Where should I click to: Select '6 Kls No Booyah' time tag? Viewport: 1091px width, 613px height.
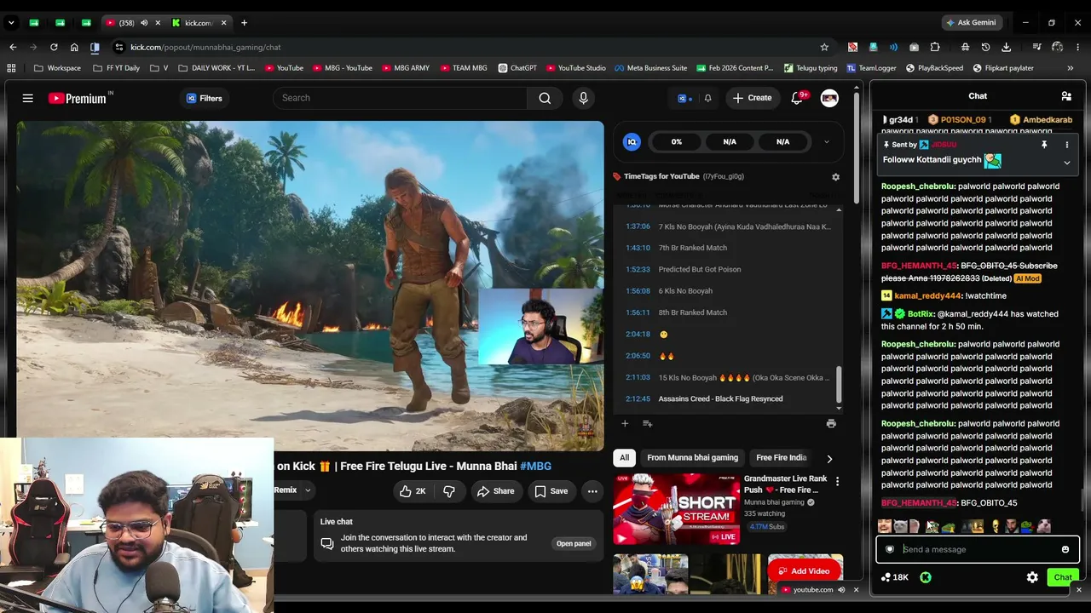pos(685,291)
